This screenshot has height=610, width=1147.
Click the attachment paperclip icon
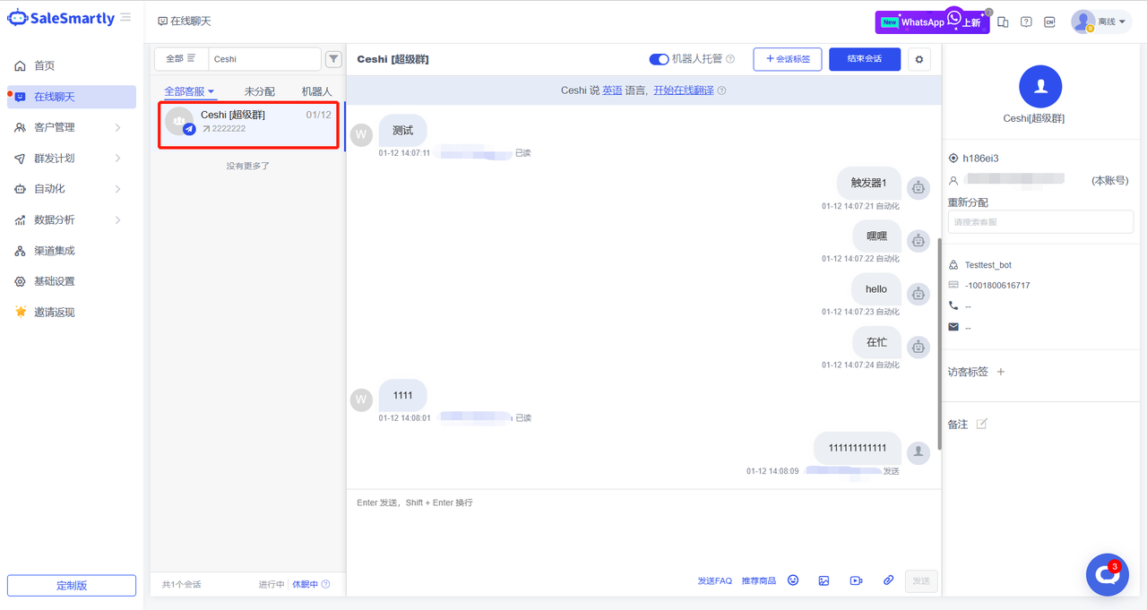(888, 580)
